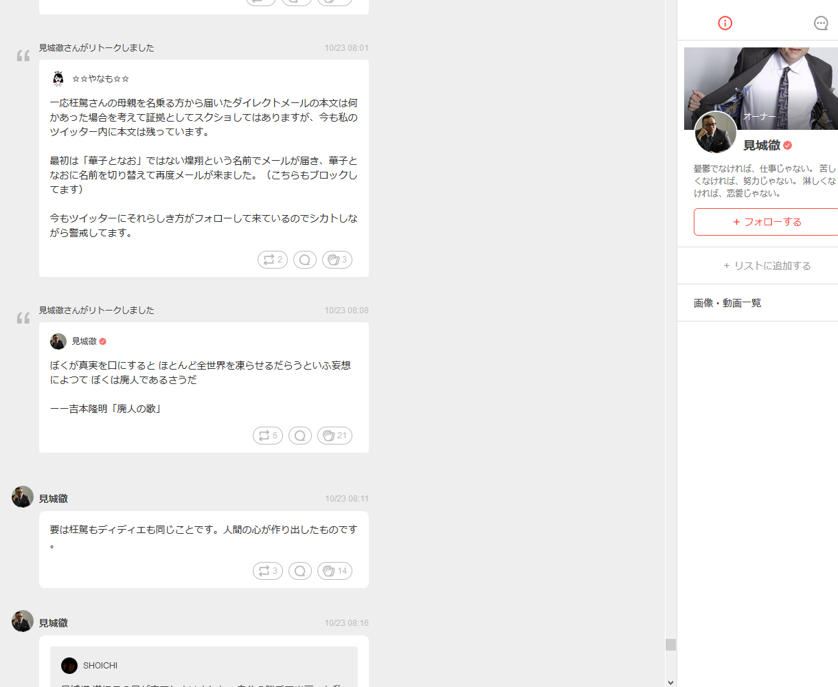
Task: Clap for the 吉本隆明「廃人の歌」 quote post
Action: pos(335,436)
